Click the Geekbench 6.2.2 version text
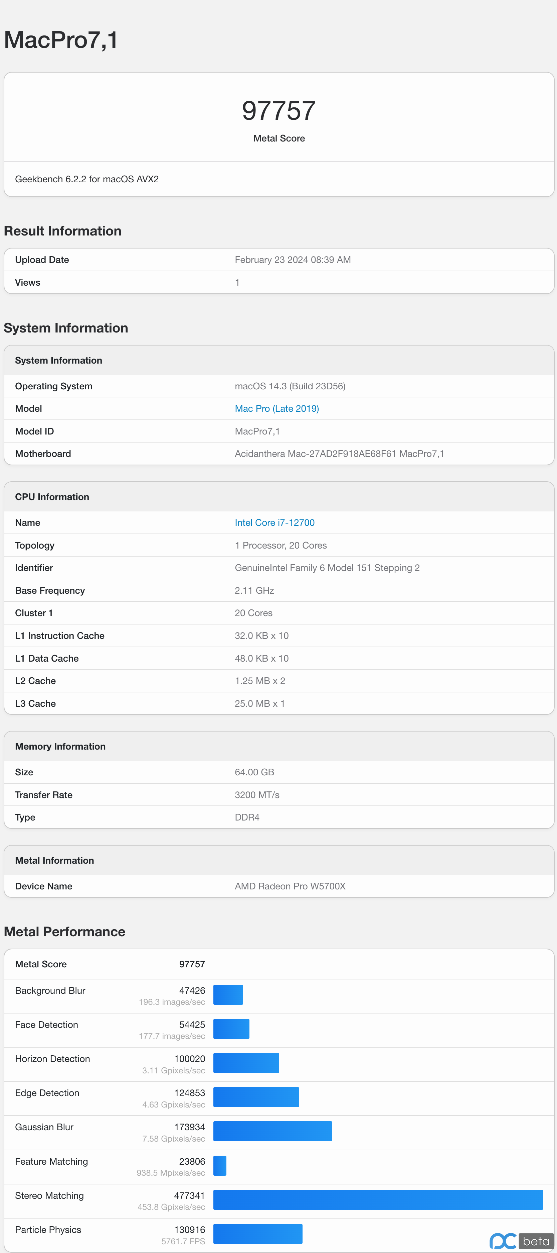This screenshot has height=1253, width=557. (x=87, y=179)
